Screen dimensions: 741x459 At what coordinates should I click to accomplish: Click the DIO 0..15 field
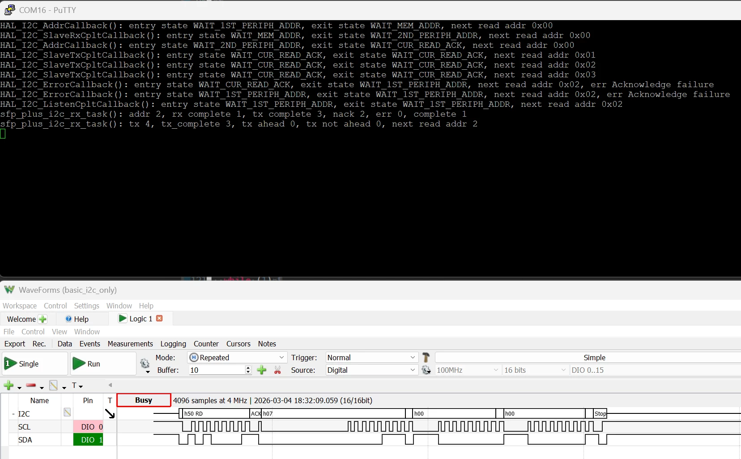[655, 370]
